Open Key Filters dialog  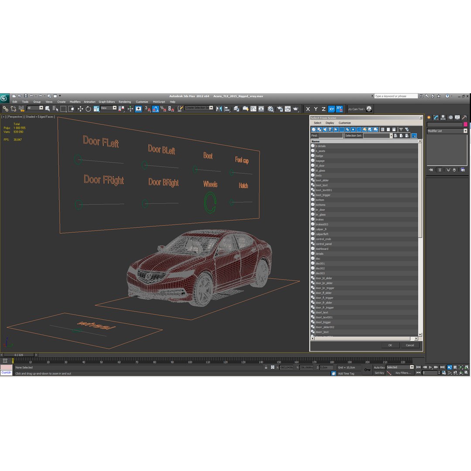pyautogui.click(x=403, y=373)
